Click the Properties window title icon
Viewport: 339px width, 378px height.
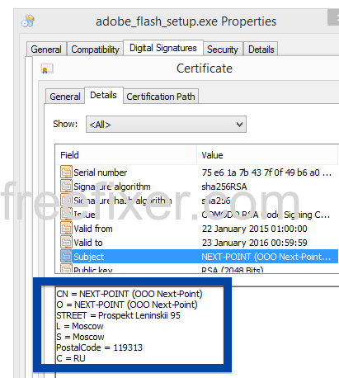(28, 21)
